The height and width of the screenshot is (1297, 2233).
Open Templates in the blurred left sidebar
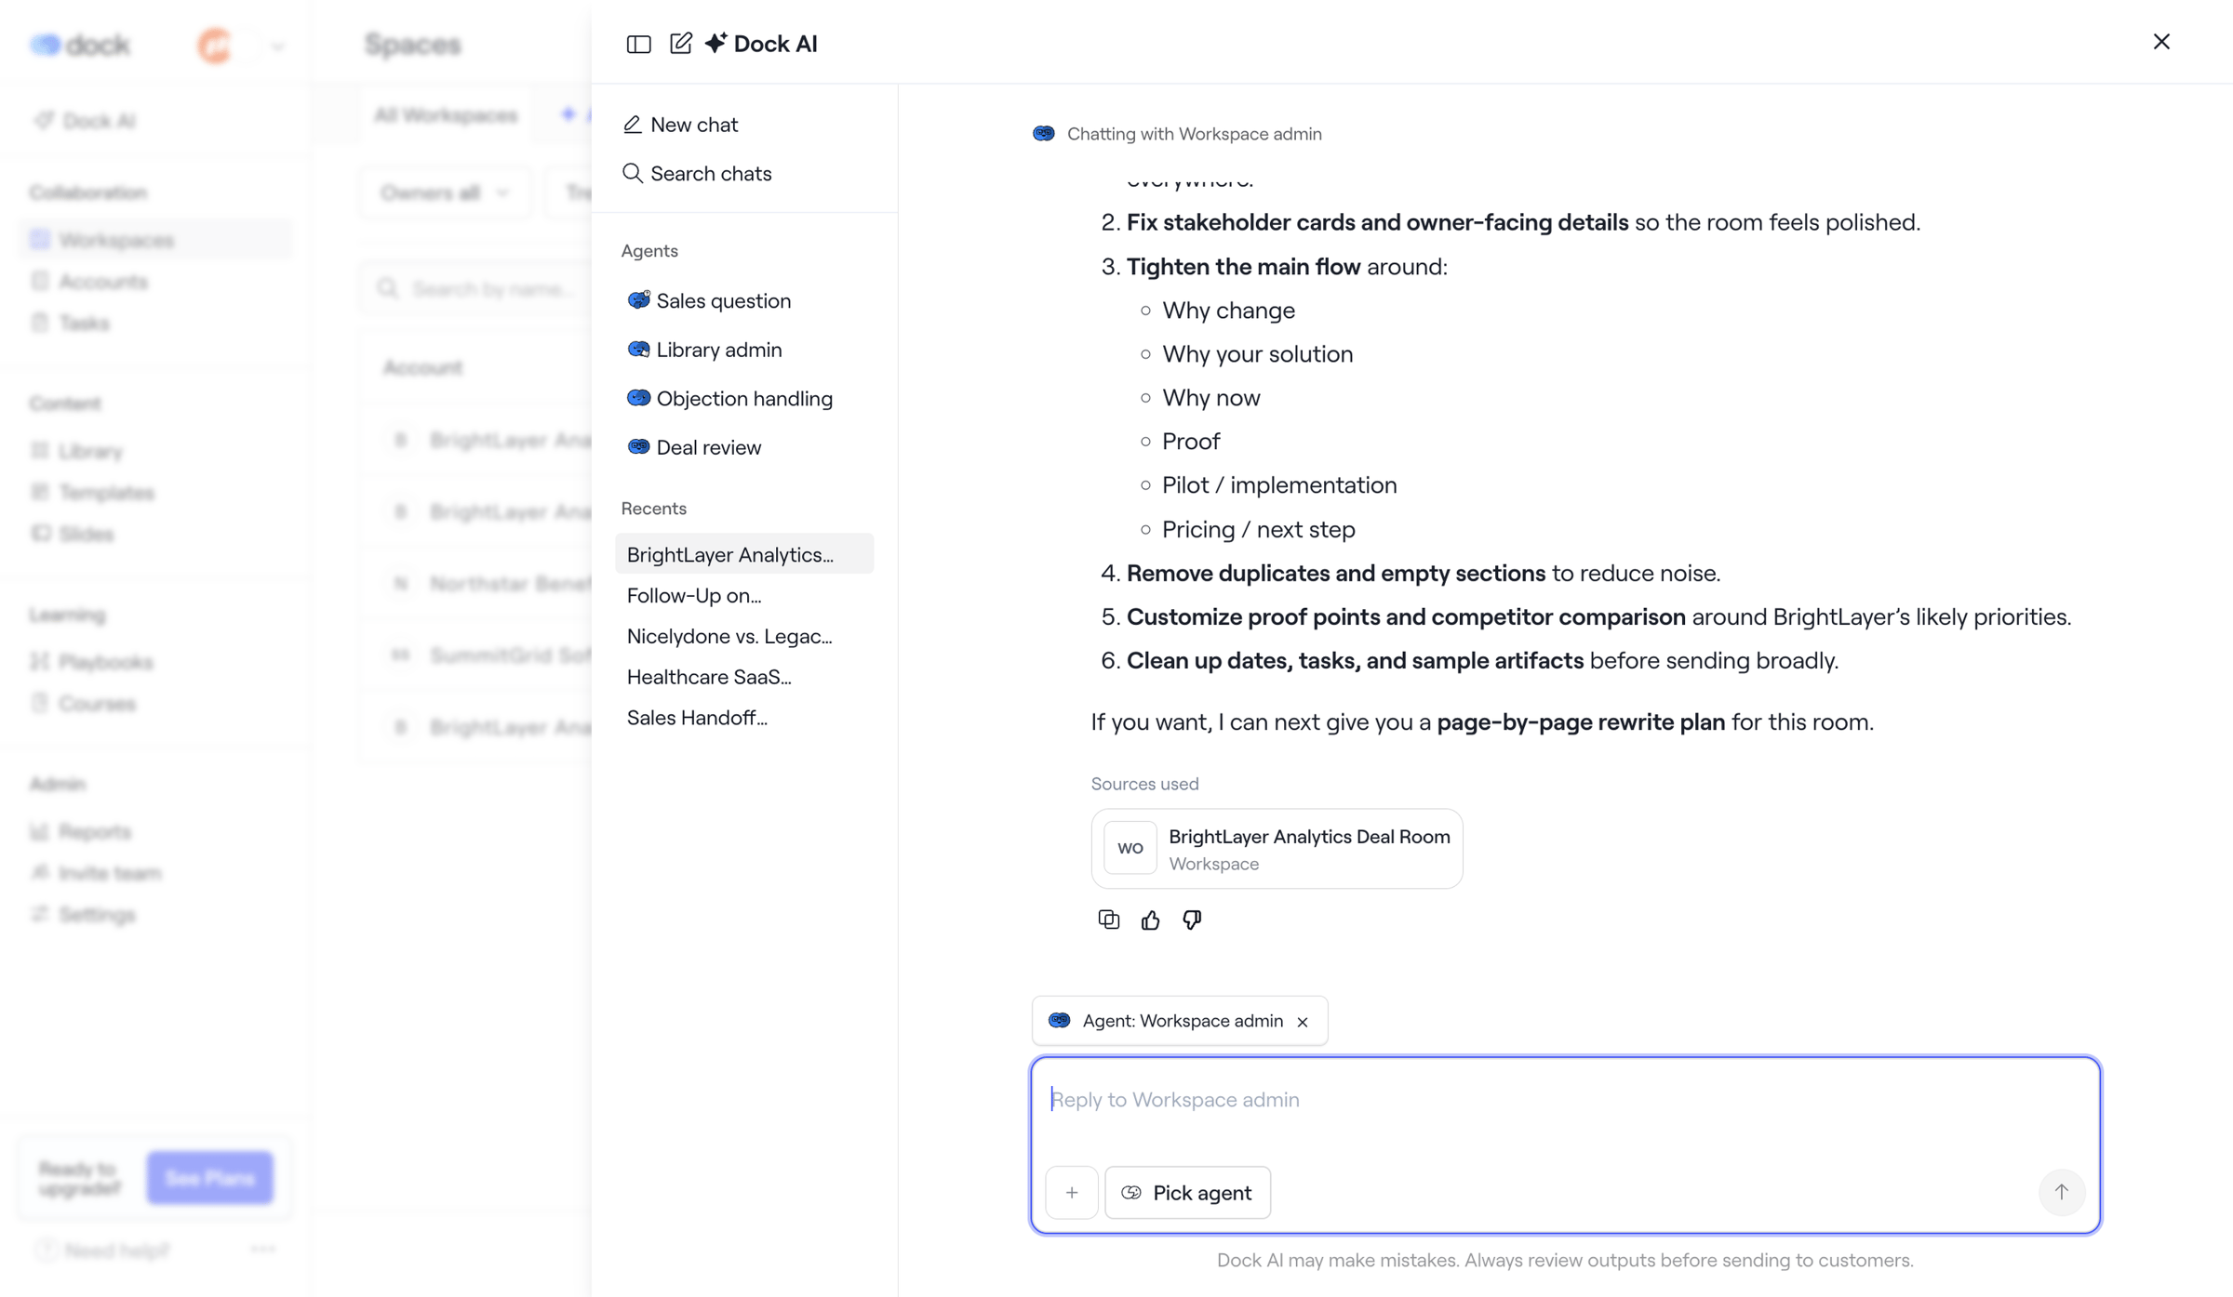click(x=106, y=493)
